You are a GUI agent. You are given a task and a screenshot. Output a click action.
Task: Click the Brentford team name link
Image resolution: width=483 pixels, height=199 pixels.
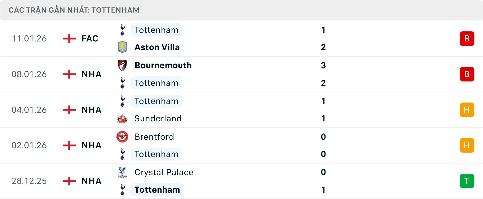pyautogui.click(x=154, y=137)
